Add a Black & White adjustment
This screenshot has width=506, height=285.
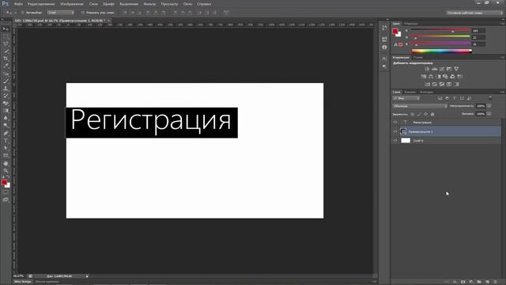point(438,77)
